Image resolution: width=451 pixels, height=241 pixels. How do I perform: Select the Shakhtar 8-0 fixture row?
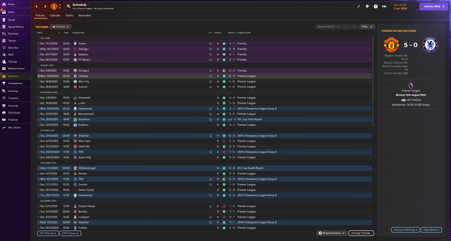[204, 135]
